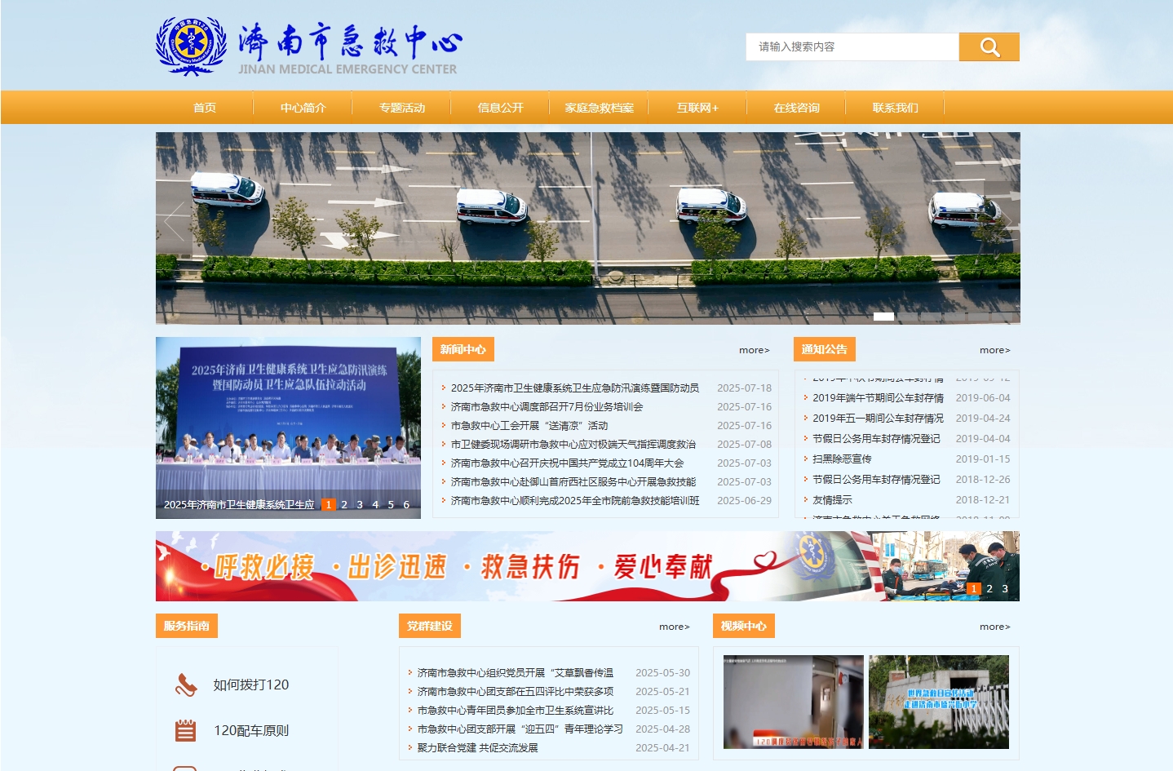This screenshot has width=1173, height=771.
Task: Select 在线咨询 in the navigation bar
Action: point(796,108)
